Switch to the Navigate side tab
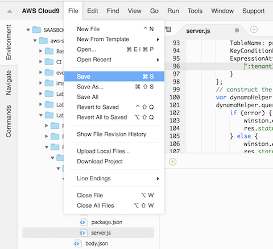This screenshot has height=249, width=273. (9, 83)
